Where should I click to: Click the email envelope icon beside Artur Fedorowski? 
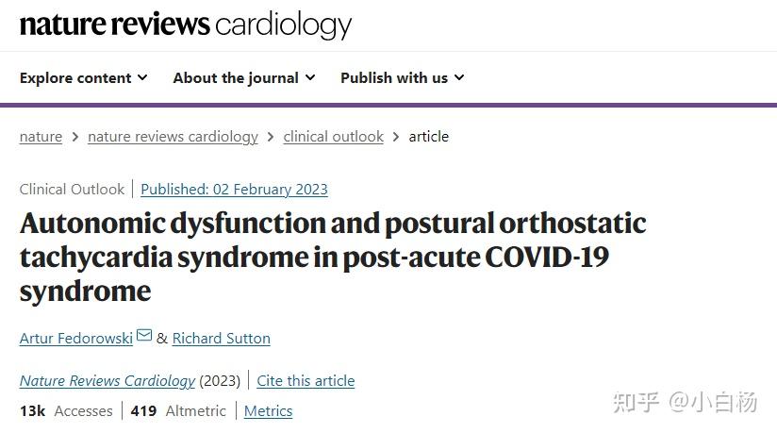point(144,336)
